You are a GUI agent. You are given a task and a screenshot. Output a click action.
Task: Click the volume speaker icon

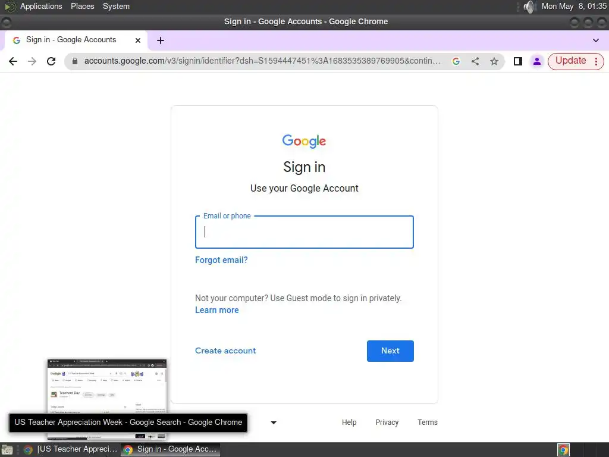(x=528, y=7)
